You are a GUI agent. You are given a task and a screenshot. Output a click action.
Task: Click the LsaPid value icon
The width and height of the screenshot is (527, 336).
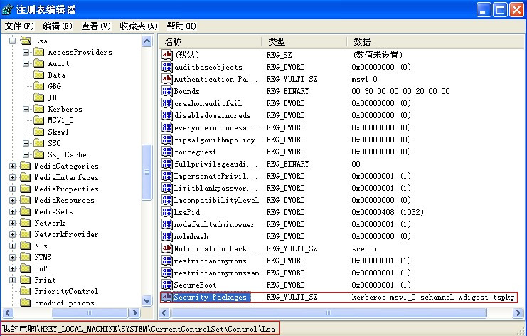coord(167,212)
